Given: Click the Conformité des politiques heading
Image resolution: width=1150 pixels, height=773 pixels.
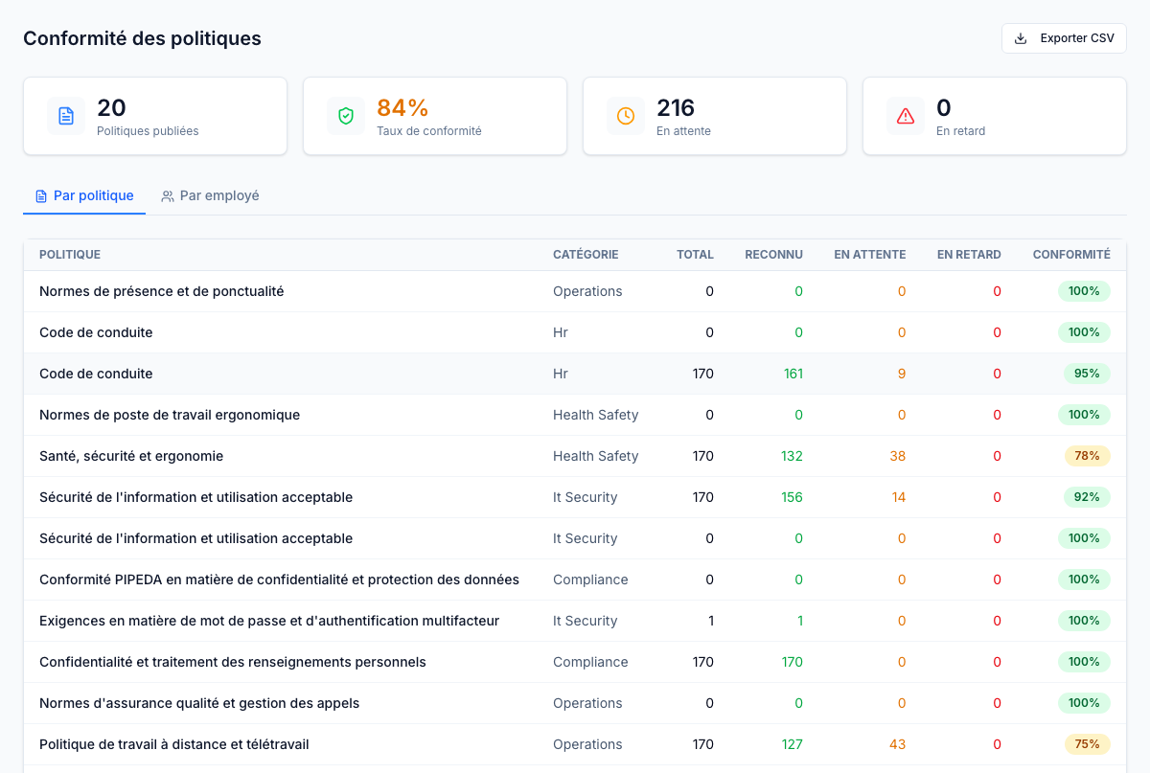Looking at the screenshot, I should pyautogui.click(x=142, y=38).
